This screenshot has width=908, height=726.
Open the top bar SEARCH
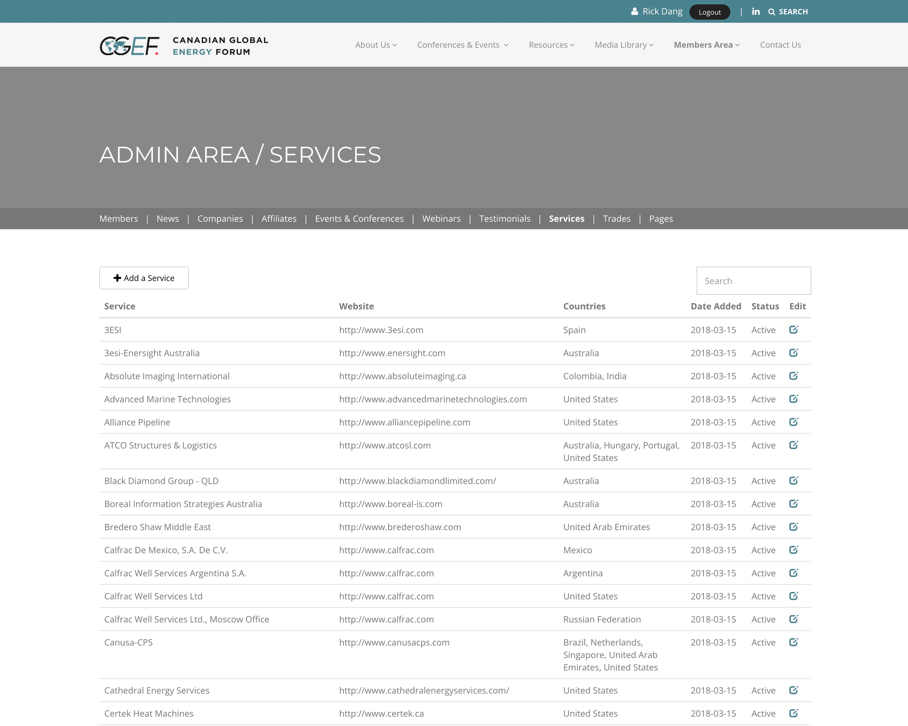(788, 12)
